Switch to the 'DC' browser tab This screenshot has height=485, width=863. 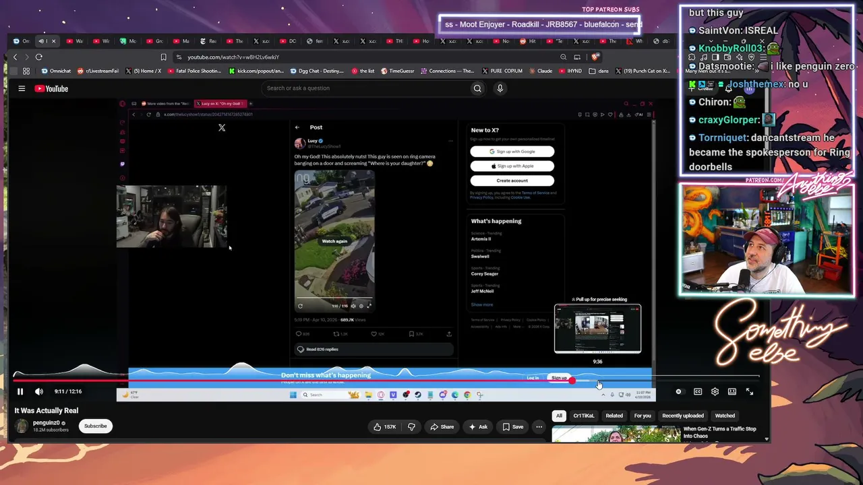[289, 41]
